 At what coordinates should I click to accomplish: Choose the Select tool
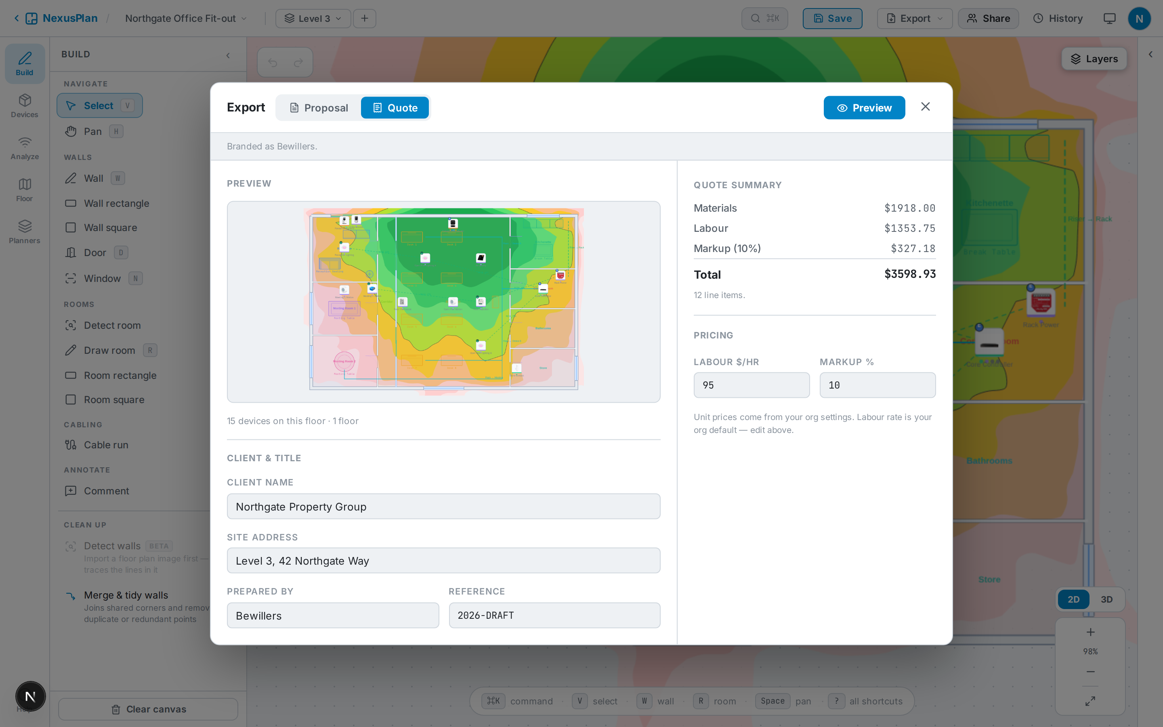(x=99, y=105)
